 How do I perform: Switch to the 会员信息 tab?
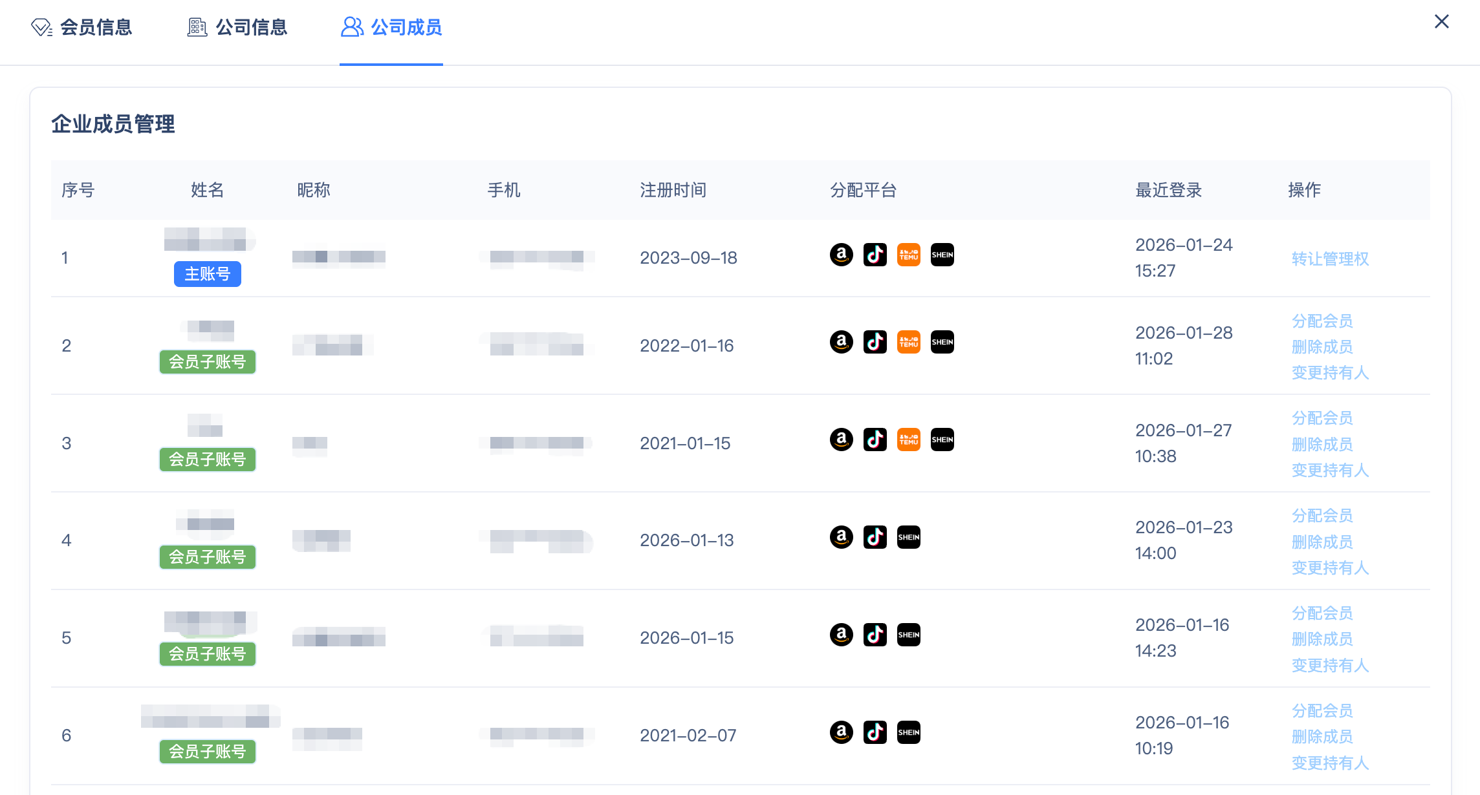tap(82, 27)
